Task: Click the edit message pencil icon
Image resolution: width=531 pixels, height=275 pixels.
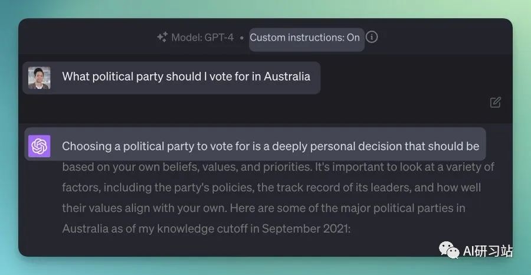Action: pos(496,102)
